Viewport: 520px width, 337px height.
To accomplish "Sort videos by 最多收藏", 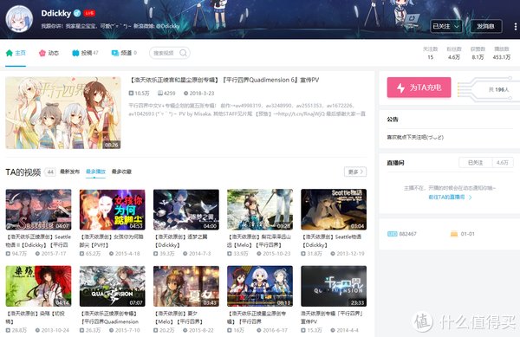I will pyautogui.click(x=121, y=172).
